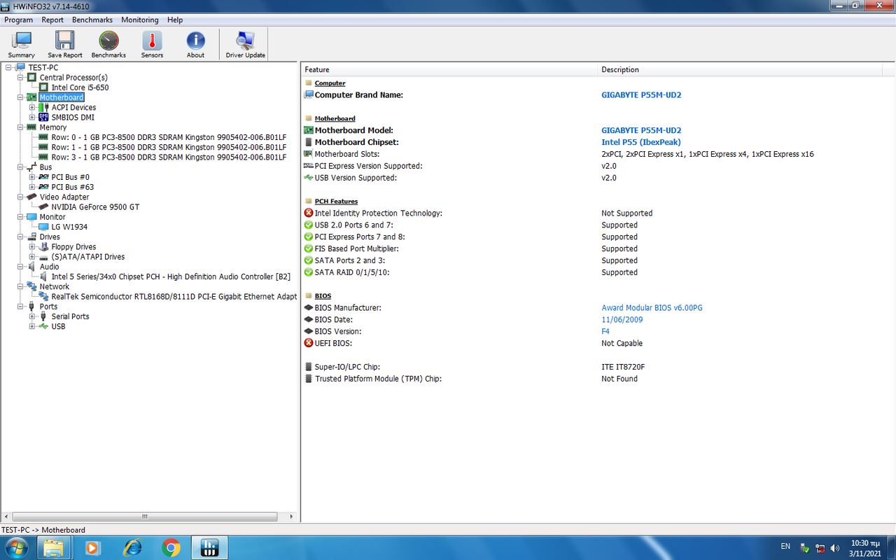This screenshot has height=560, width=896.
Task: Open the Program menu
Action: [18, 20]
